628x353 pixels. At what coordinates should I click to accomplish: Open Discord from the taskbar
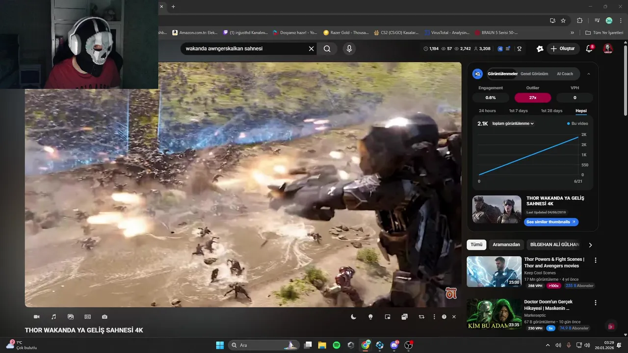click(394, 345)
